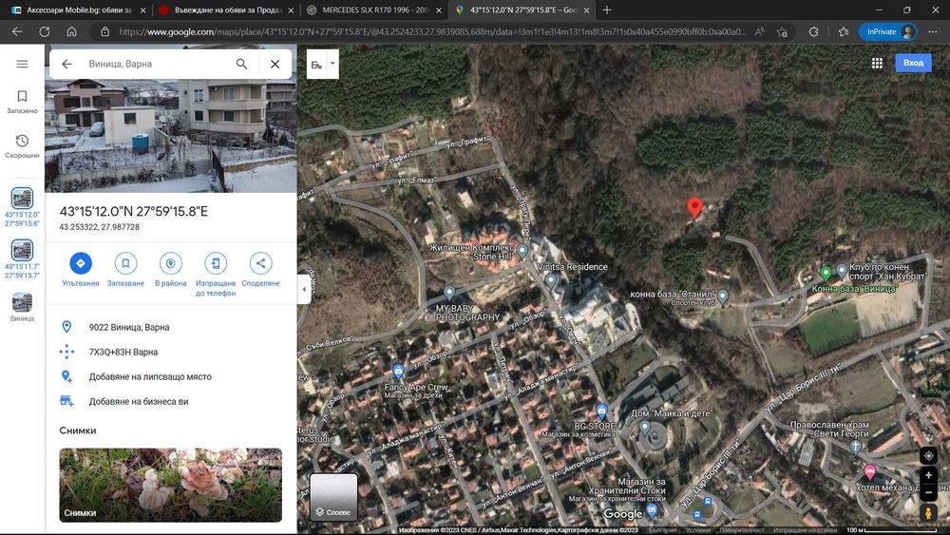Open the Saved places sidebar item
Image resolution: width=950 pixels, height=535 pixels.
[22, 102]
